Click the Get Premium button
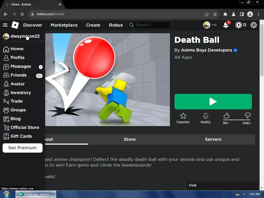 coord(23,148)
